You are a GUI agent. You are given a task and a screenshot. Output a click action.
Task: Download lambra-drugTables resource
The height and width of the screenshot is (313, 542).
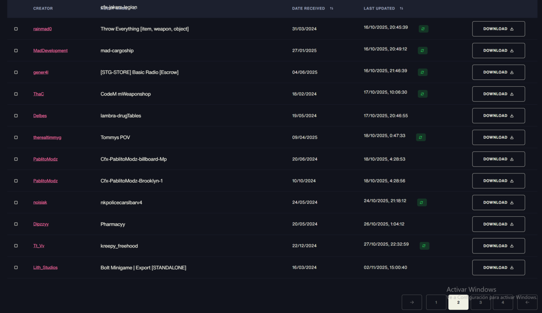click(499, 116)
